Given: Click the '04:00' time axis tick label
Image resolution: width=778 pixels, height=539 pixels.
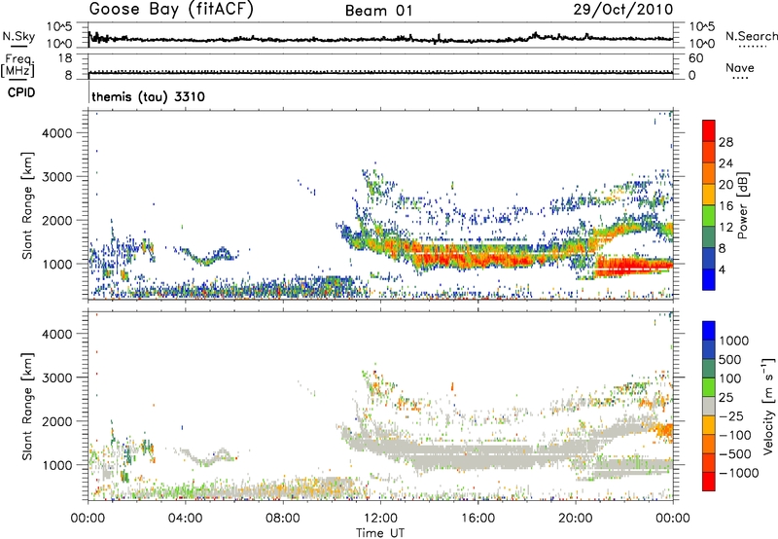Looking at the screenshot, I should 185,519.
